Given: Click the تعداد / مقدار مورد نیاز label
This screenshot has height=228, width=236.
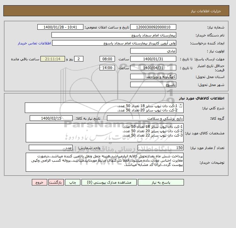Looking at the screenshot, I should 207,148.
